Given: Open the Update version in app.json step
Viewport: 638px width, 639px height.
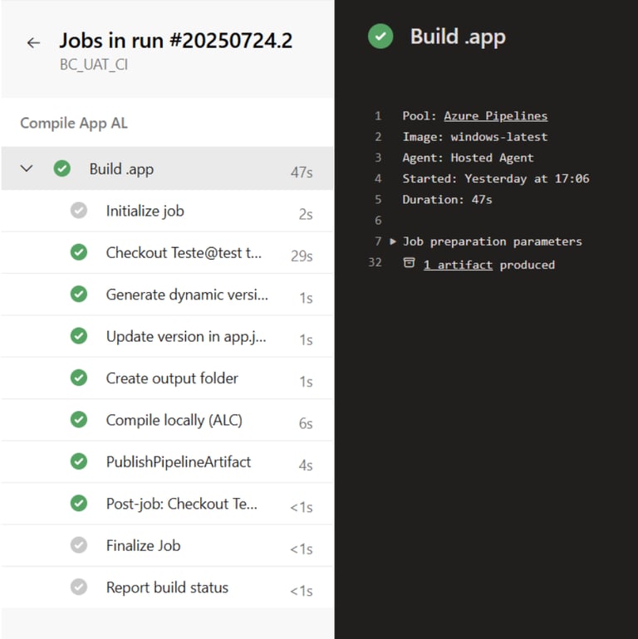Looking at the screenshot, I should pyautogui.click(x=186, y=337).
